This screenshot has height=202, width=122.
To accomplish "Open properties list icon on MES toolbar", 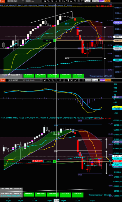I will (82, 1).
